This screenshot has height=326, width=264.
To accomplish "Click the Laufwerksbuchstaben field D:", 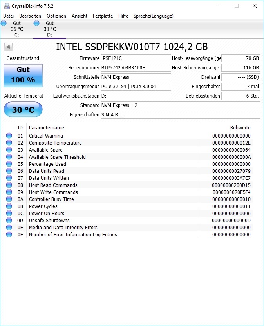I will [x=136, y=96].
